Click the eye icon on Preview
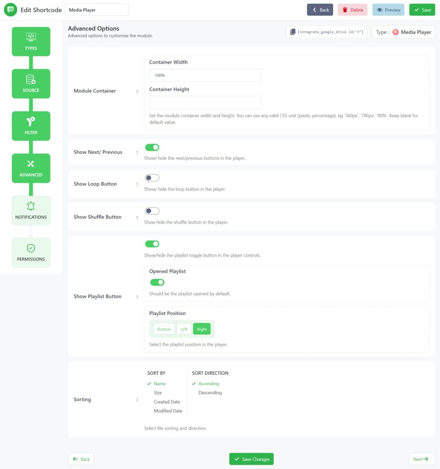The width and height of the screenshot is (440, 469). point(379,10)
